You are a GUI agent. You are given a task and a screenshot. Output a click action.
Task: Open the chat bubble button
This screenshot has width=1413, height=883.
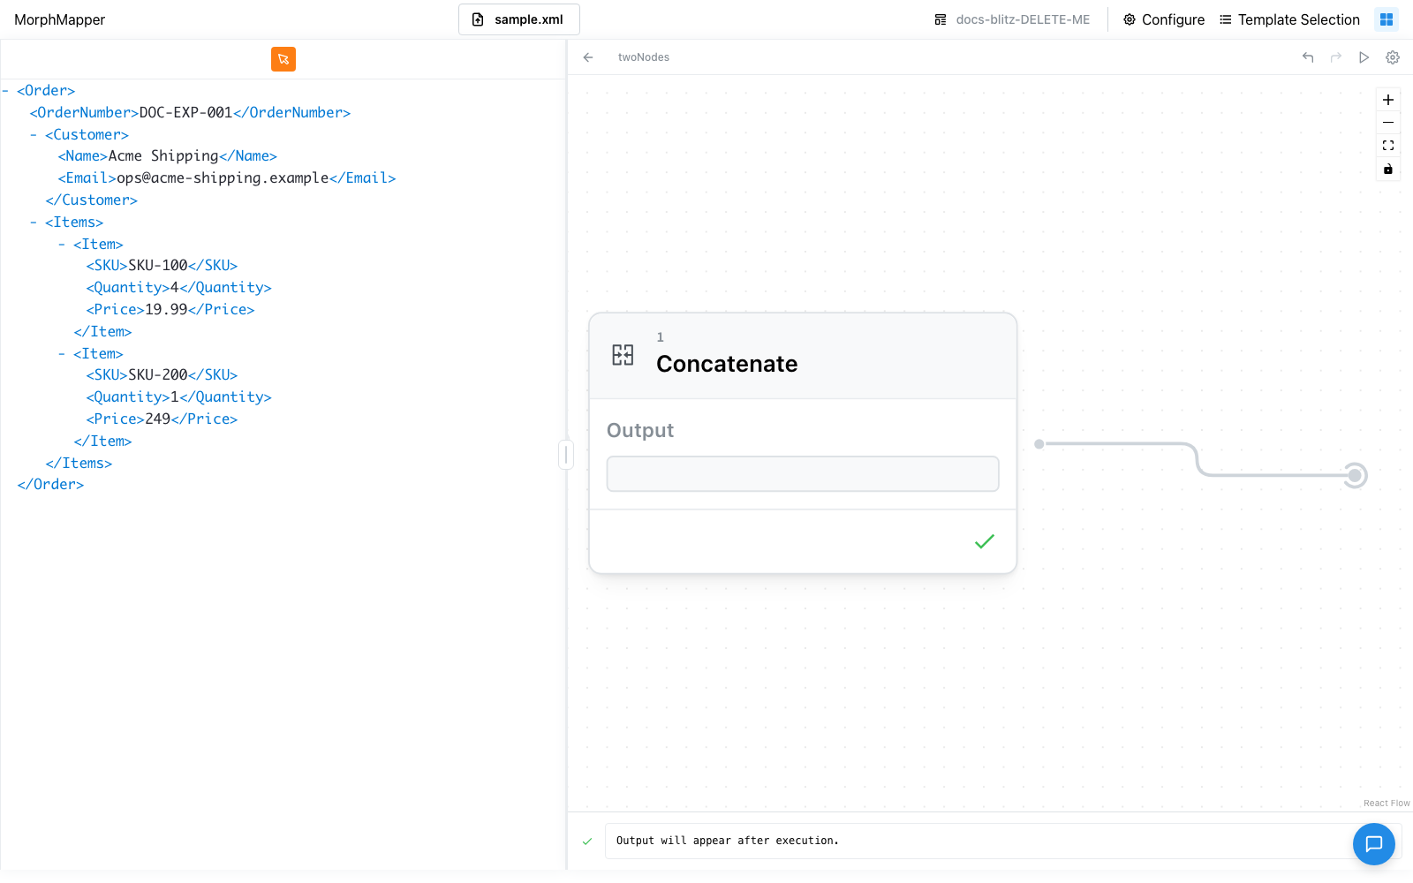coord(1374,844)
